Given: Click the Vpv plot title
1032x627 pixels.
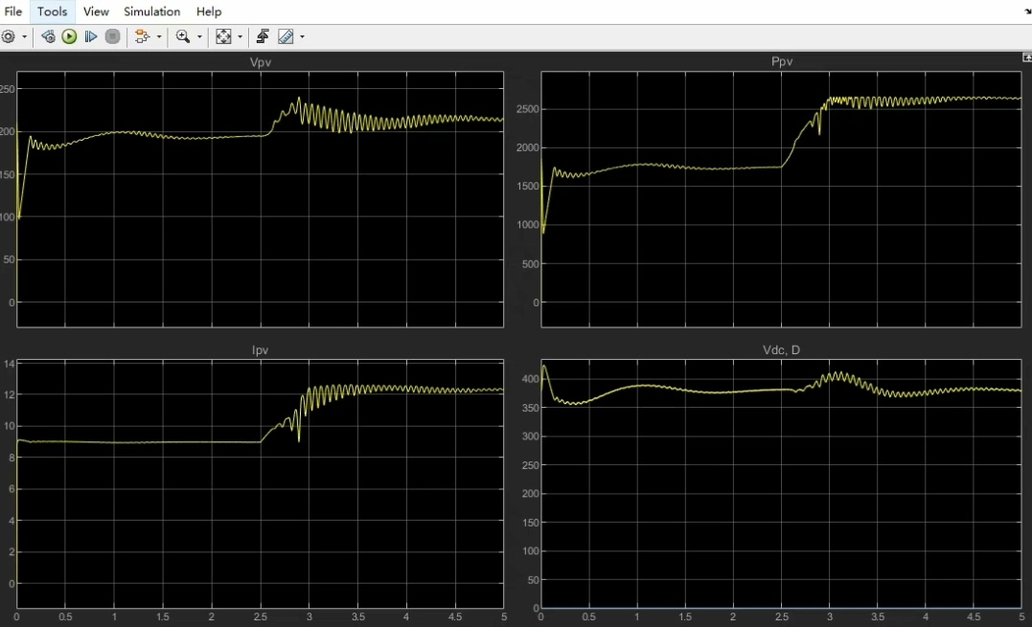Looking at the screenshot, I should pyautogui.click(x=261, y=62).
